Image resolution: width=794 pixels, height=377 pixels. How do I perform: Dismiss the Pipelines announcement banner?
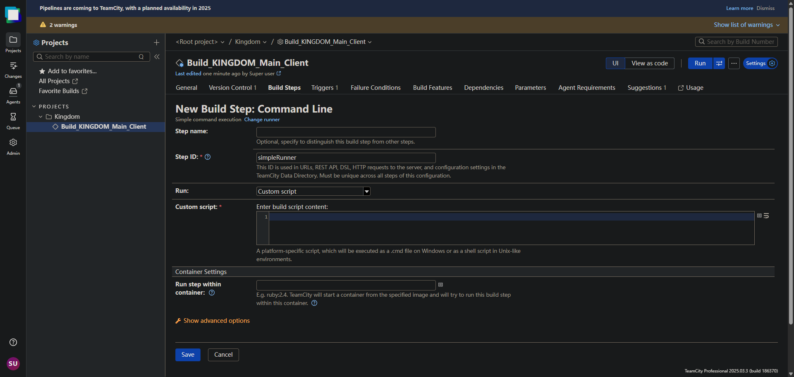pos(765,8)
